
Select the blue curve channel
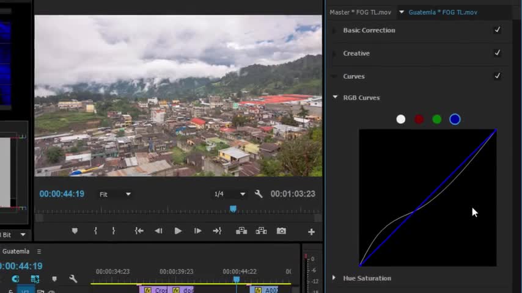click(455, 119)
